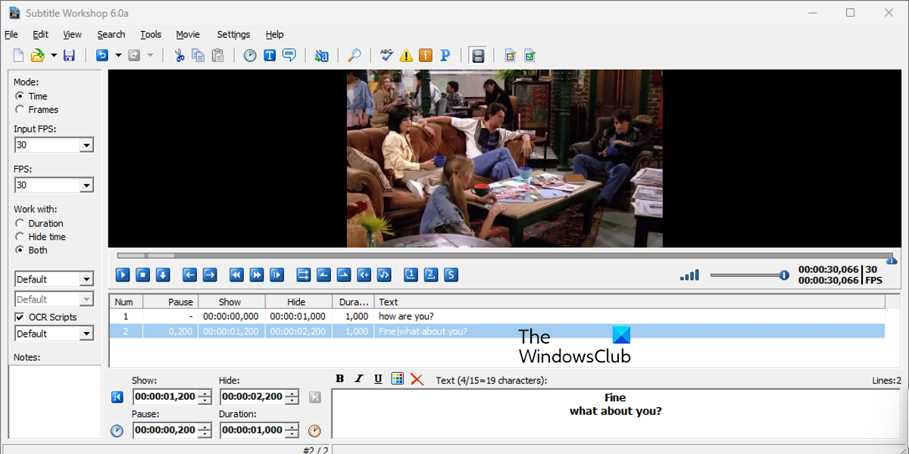Click the red X remove tags icon
This screenshot has height=454, width=909.
[x=417, y=379]
